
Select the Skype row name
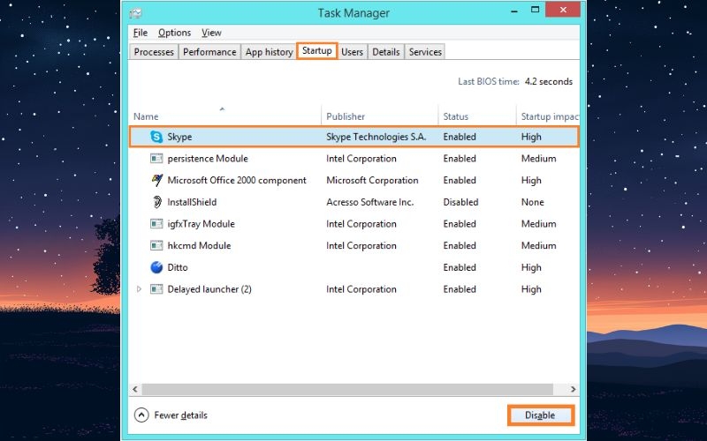click(179, 137)
